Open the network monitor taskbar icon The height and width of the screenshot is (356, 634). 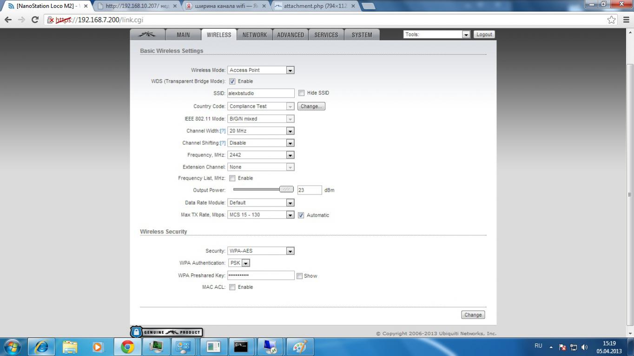pos(156,347)
